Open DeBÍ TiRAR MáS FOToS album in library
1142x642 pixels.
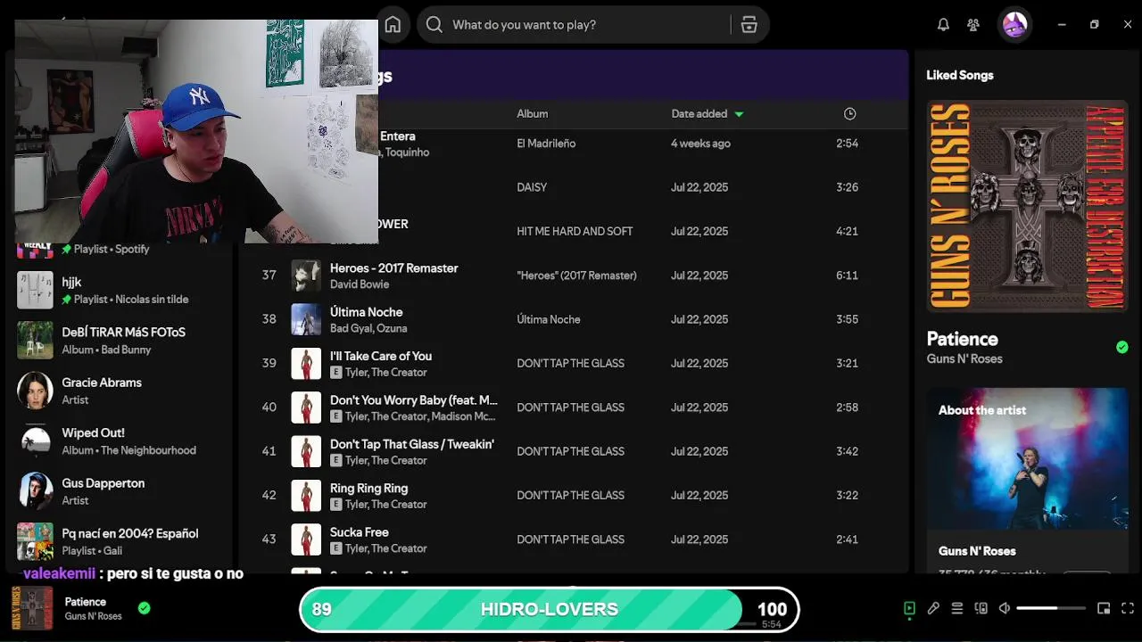[121, 341]
